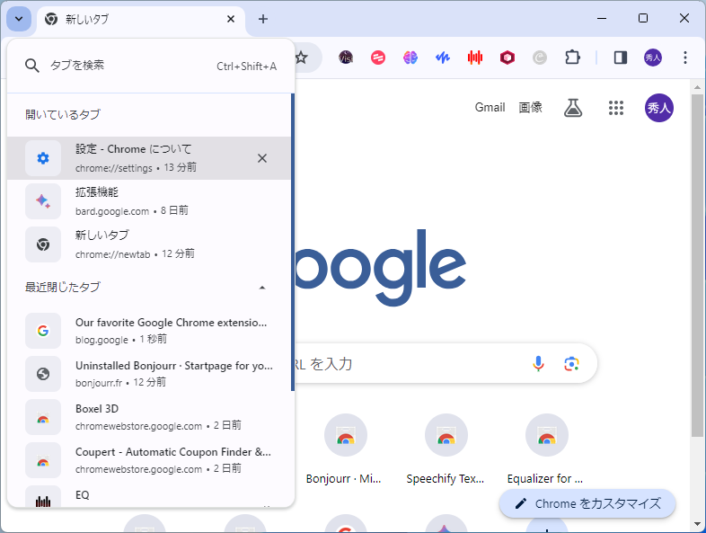Collapse 最近閉じたタブ section

coord(262,288)
